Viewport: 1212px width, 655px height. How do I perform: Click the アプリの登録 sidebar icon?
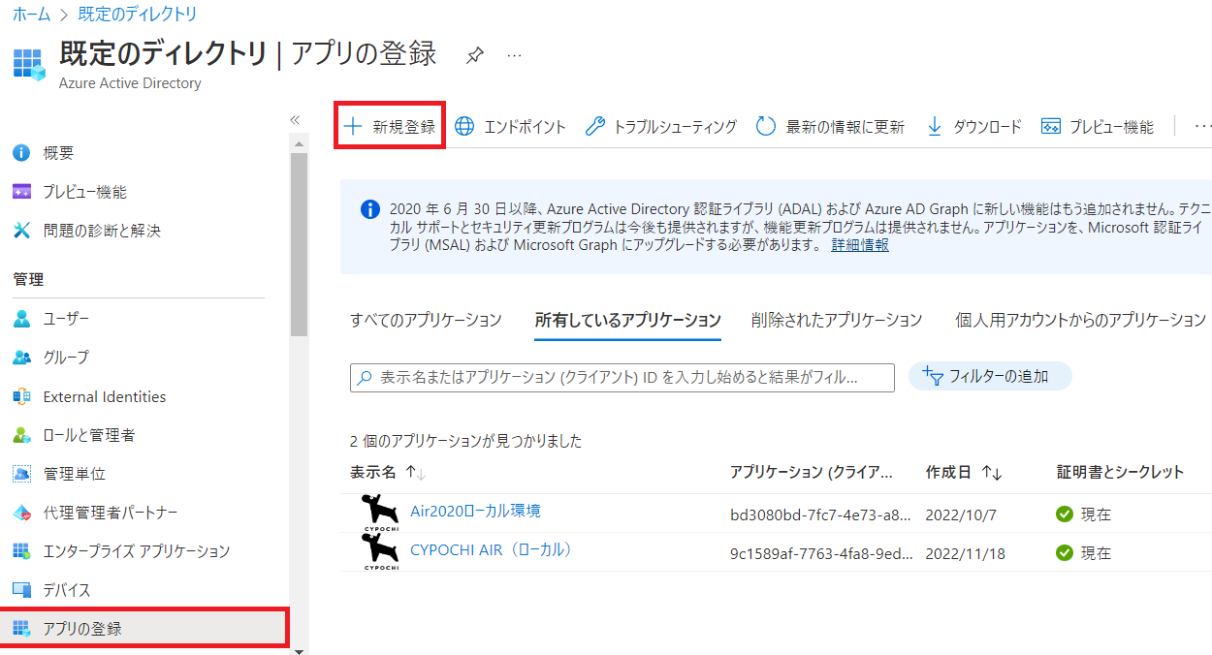click(x=21, y=629)
